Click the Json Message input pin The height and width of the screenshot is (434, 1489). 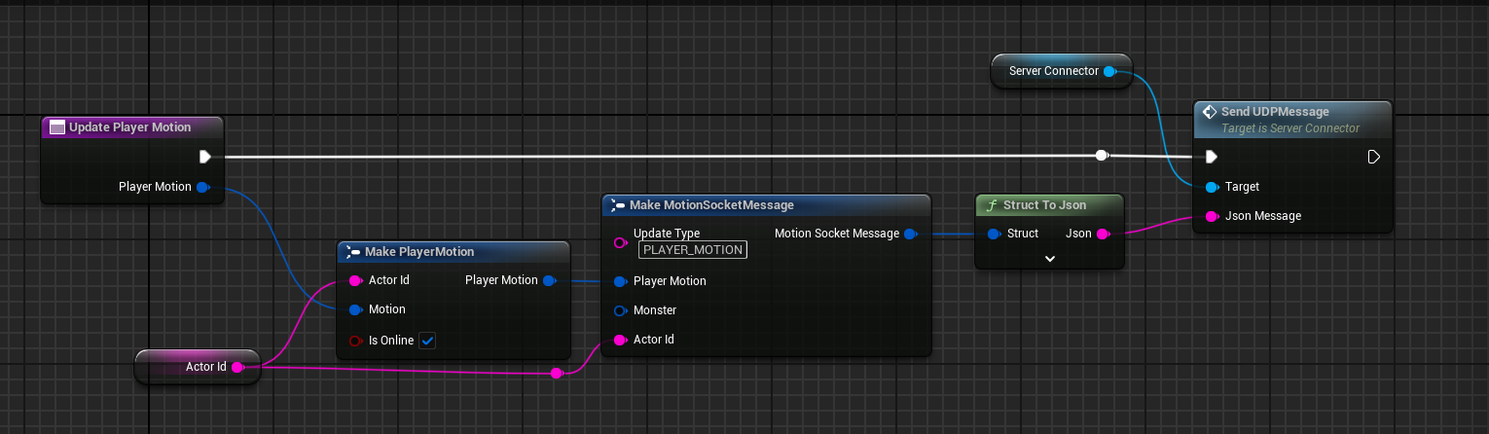(1212, 216)
